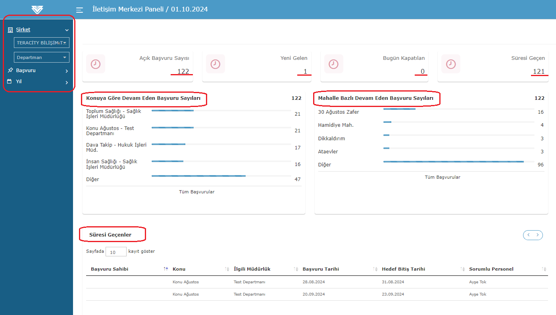556x315 pixels.
Task: Expand the Yıl sidebar section
Action: coord(67,82)
